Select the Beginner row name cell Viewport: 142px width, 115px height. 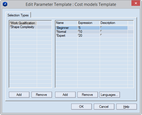click(x=67, y=28)
